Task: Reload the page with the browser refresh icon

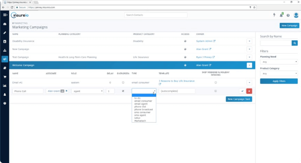Action: [12, 7]
